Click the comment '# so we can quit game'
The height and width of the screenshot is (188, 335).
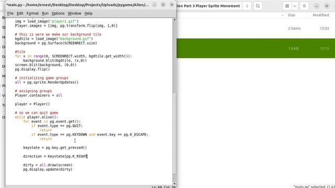click(x=37, y=113)
